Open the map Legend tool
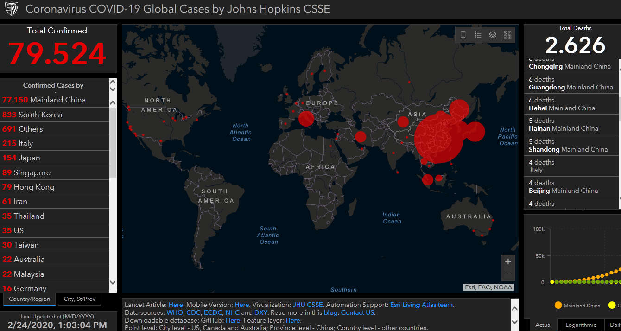 478,35
